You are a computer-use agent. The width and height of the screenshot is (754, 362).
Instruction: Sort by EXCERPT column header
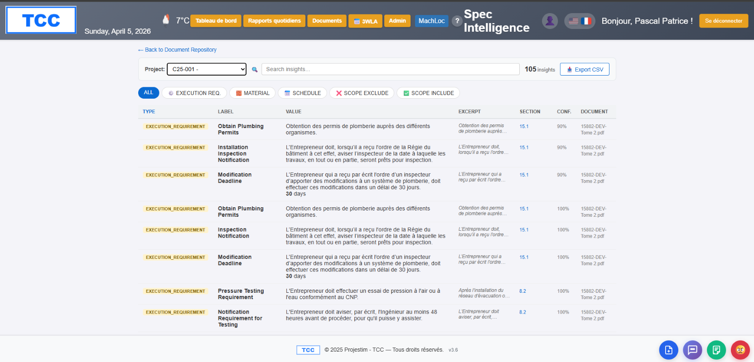click(469, 112)
